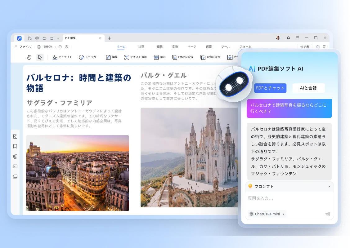Select the ハイライト highlight tool
This screenshot has height=248, width=350.
(x=62, y=57)
